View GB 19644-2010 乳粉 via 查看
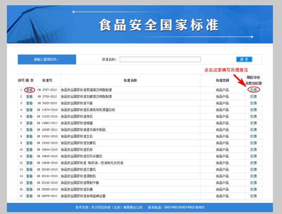 pos(29,150)
